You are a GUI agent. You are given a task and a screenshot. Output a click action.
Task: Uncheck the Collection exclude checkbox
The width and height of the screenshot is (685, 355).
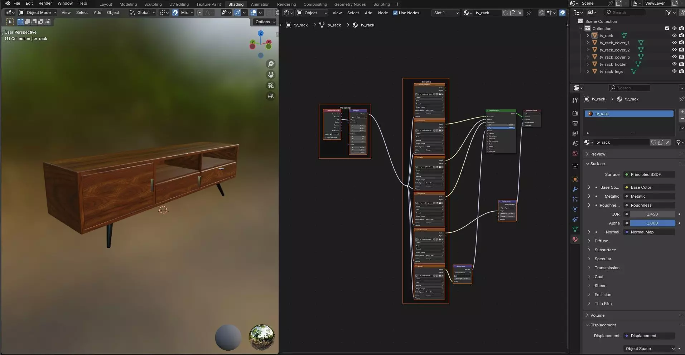[x=667, y=29]
